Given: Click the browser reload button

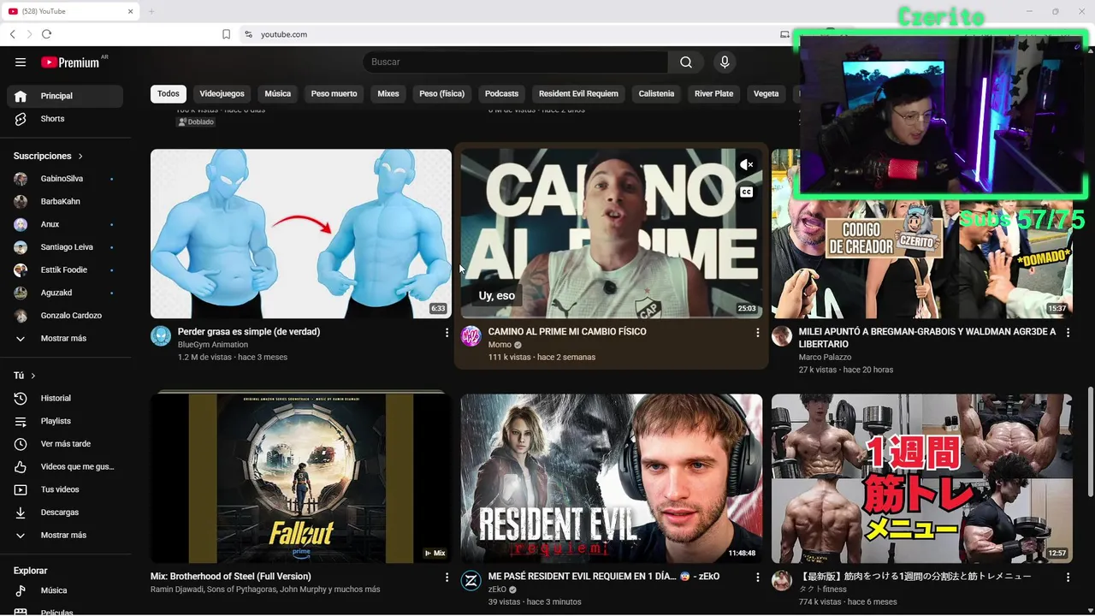Looking at the screenshot, I should (x=46, y=34).
